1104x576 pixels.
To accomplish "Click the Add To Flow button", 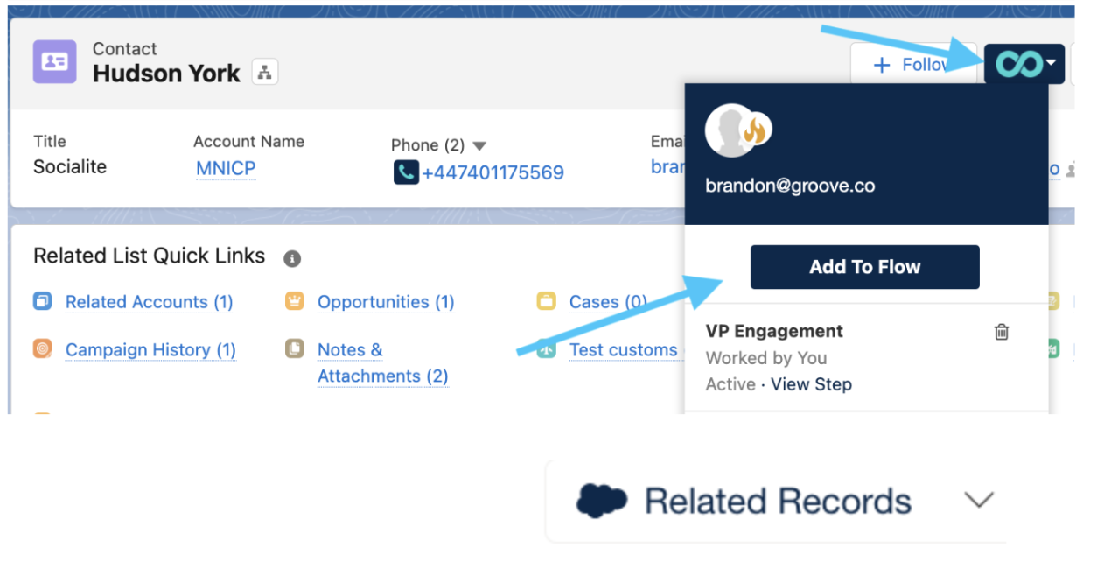I will [864, 267].
